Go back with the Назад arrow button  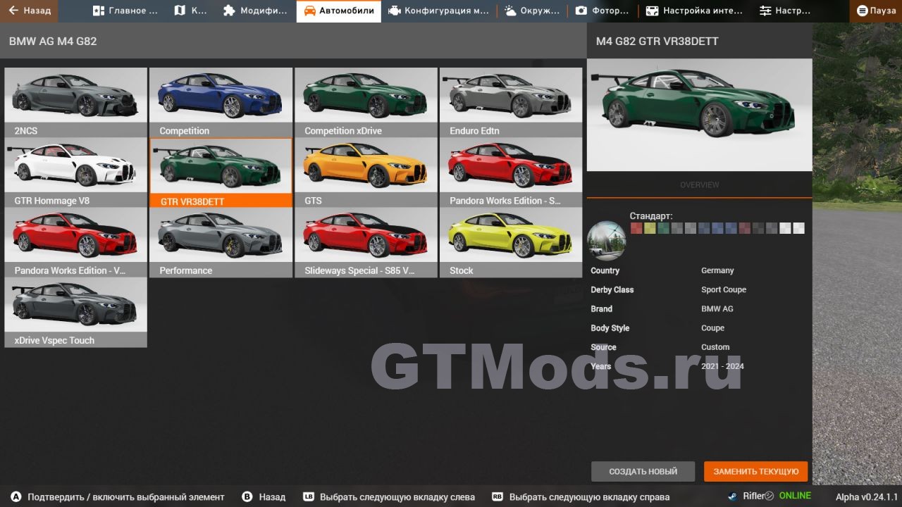pos(29,11)
